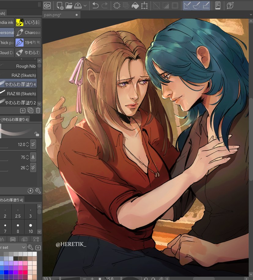Adjust the 26 value stepper
Viewport: 253px width, 280px height.
click(27, 168)
